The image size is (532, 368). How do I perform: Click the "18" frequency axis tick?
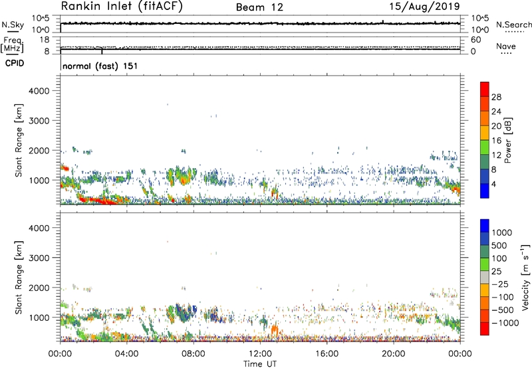pos(45,40)
